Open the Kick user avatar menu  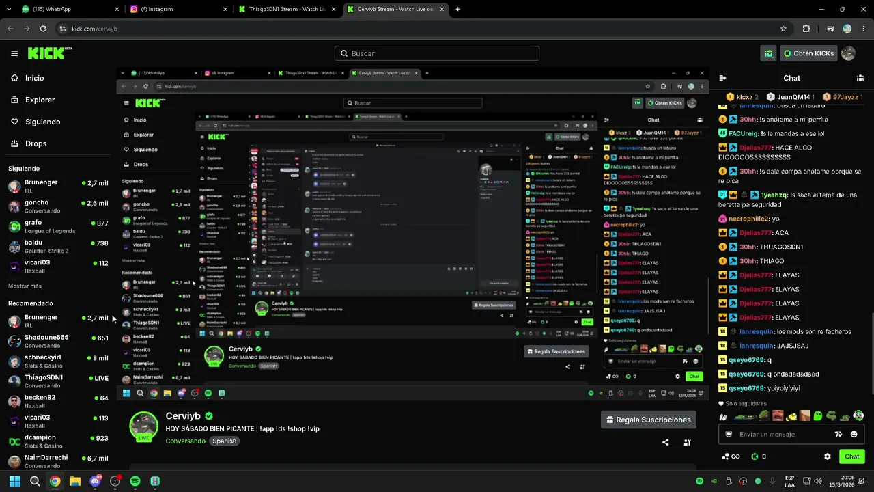(x=849, y=53)
